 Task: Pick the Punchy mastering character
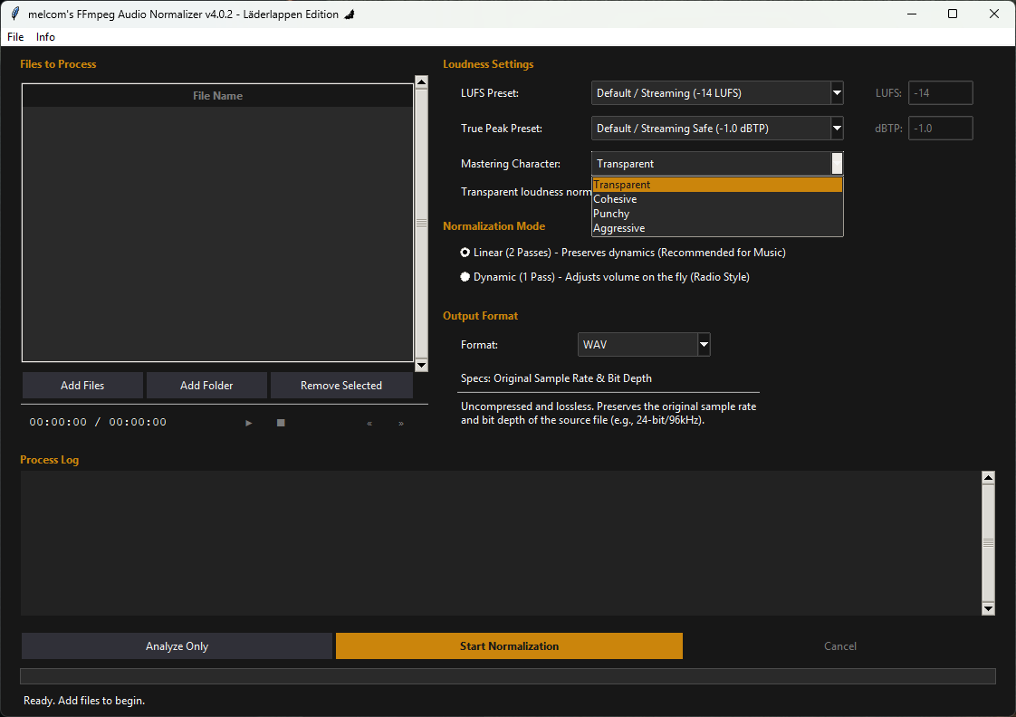[717, 214]
